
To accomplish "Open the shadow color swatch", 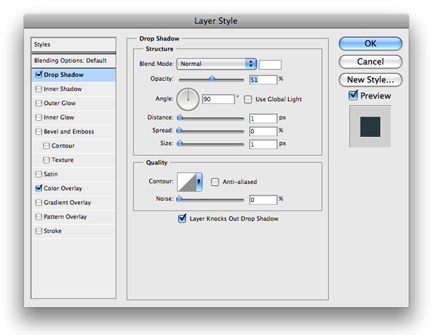I will 270,65.
